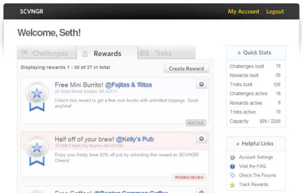
Task: Click the SCVNGR logo
Action: [32, 12]
